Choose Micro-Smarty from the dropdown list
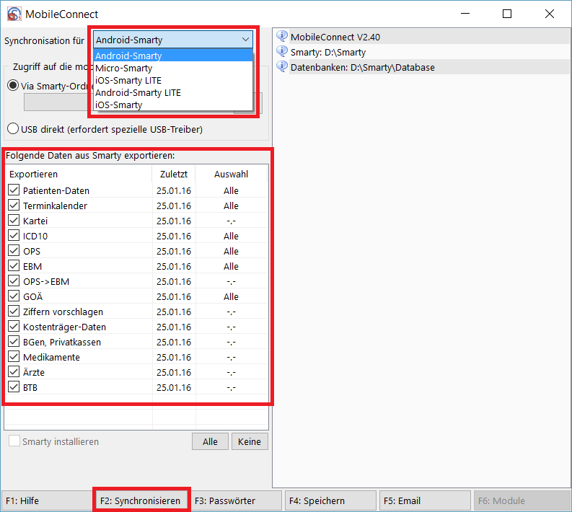This screenshot has width=572, height=512. (173, 68)
